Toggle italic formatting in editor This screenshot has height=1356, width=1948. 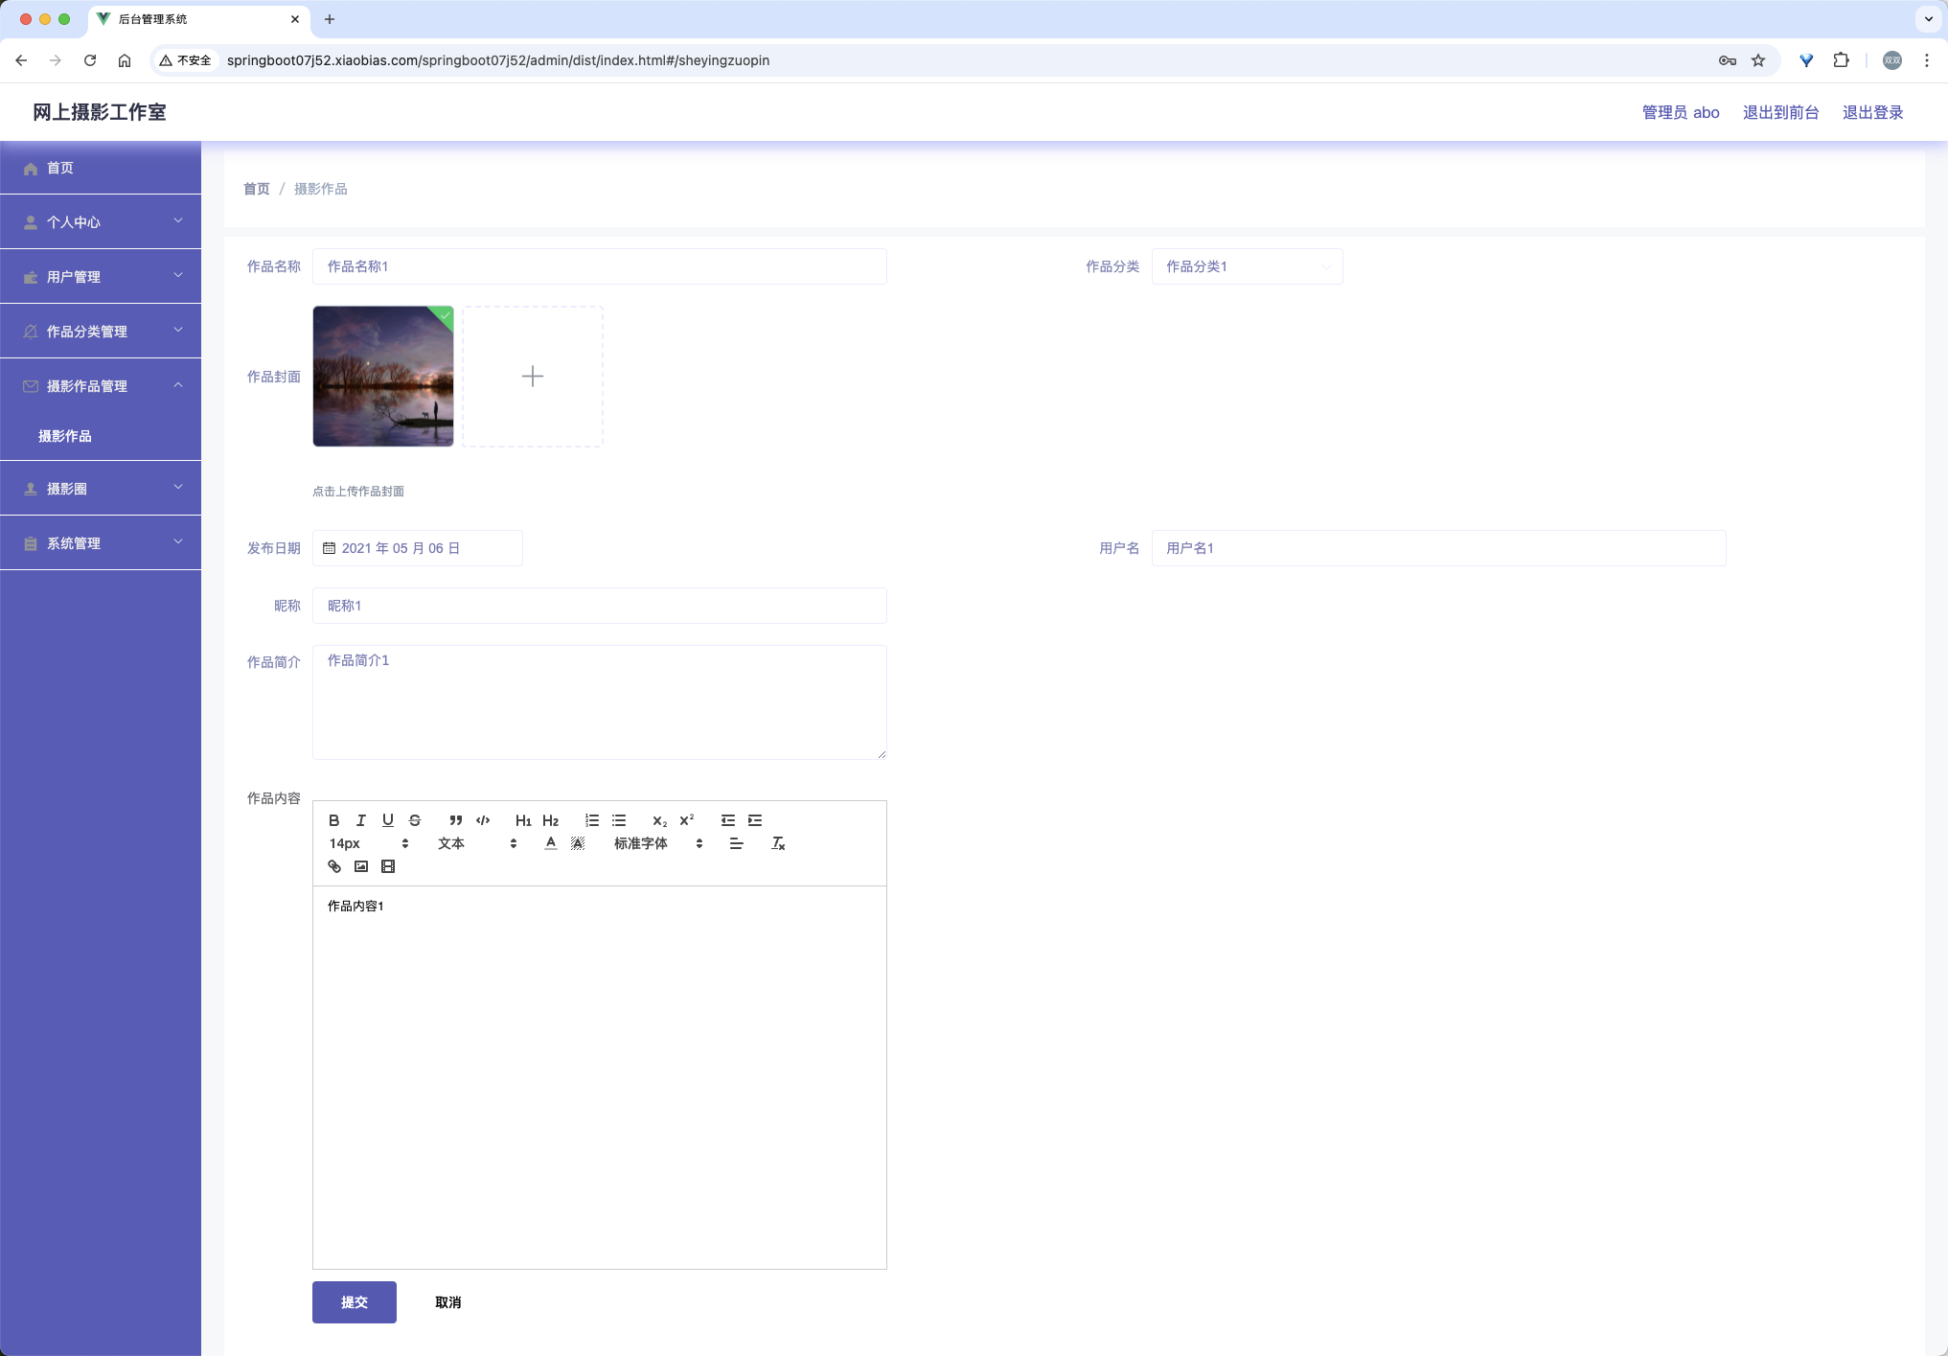[361, 820]
